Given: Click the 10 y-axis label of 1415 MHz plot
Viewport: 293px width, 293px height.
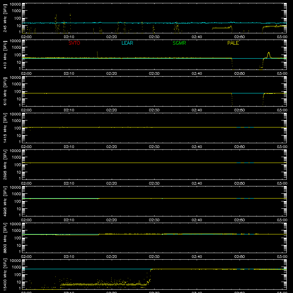Looking at the screenshot, I should [19, 136].
